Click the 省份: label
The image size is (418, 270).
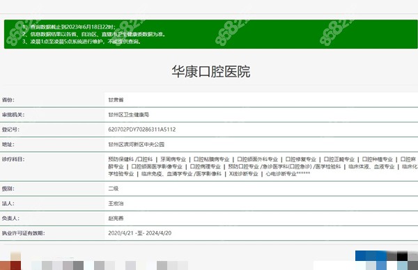(8, 100)
